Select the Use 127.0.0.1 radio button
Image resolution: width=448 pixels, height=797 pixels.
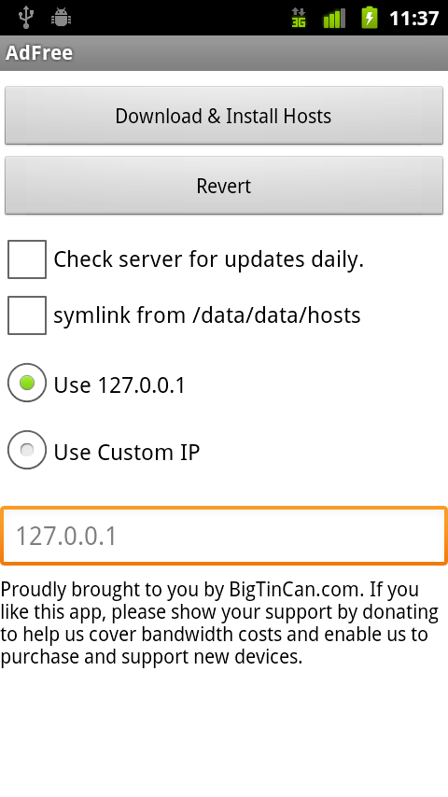pyautogui.click(x=27, y=383)
